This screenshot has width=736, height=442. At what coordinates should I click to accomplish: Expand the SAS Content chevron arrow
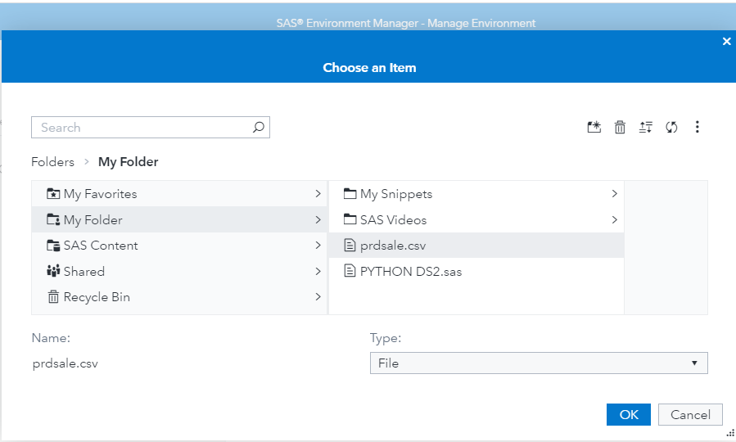tap(318, 246)
